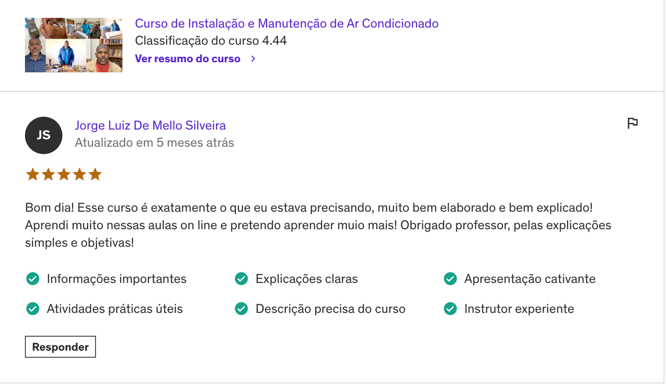Image resolution: width=666 pixels, height=386 pixels.
Task: Open the air conditioning course title link
Action: coord(287,23)
